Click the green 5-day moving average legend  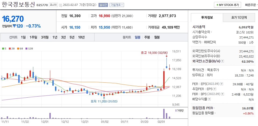[4, 49]
